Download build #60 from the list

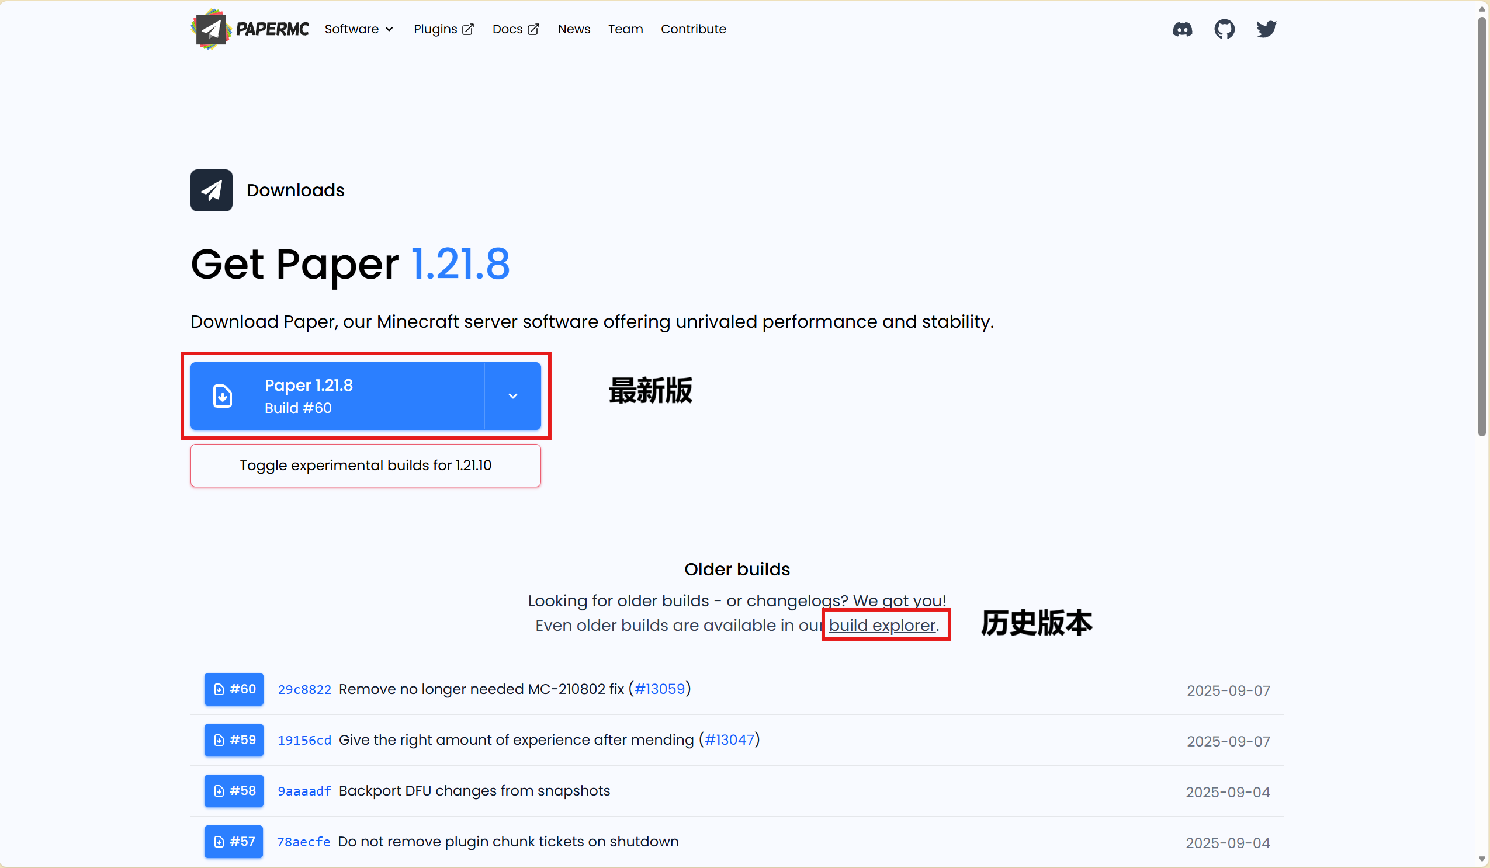(x=234, y=689)
